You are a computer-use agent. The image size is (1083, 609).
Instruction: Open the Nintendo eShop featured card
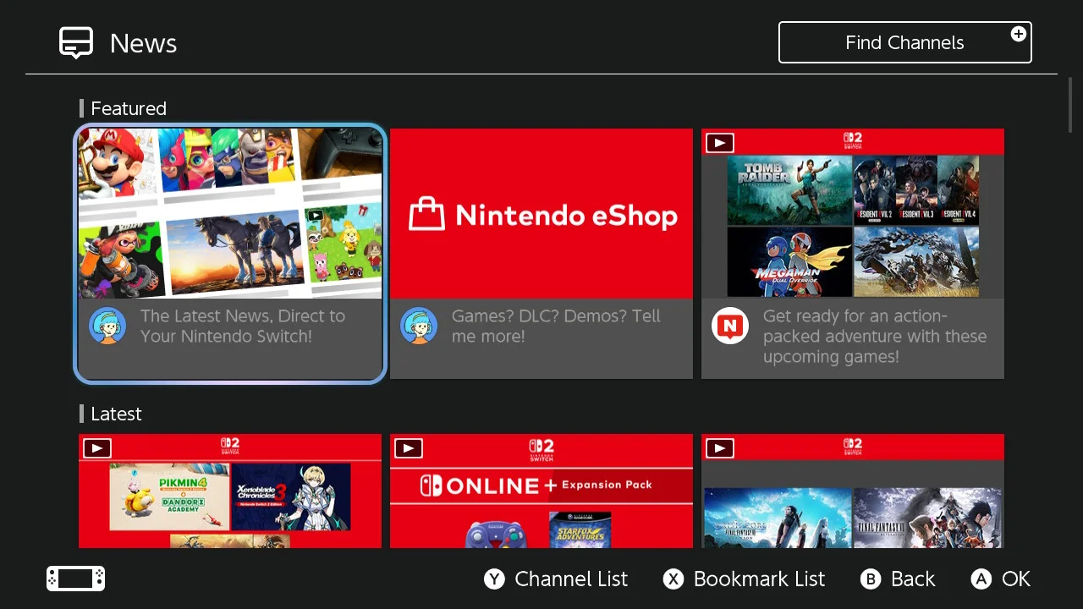[541, 254]
